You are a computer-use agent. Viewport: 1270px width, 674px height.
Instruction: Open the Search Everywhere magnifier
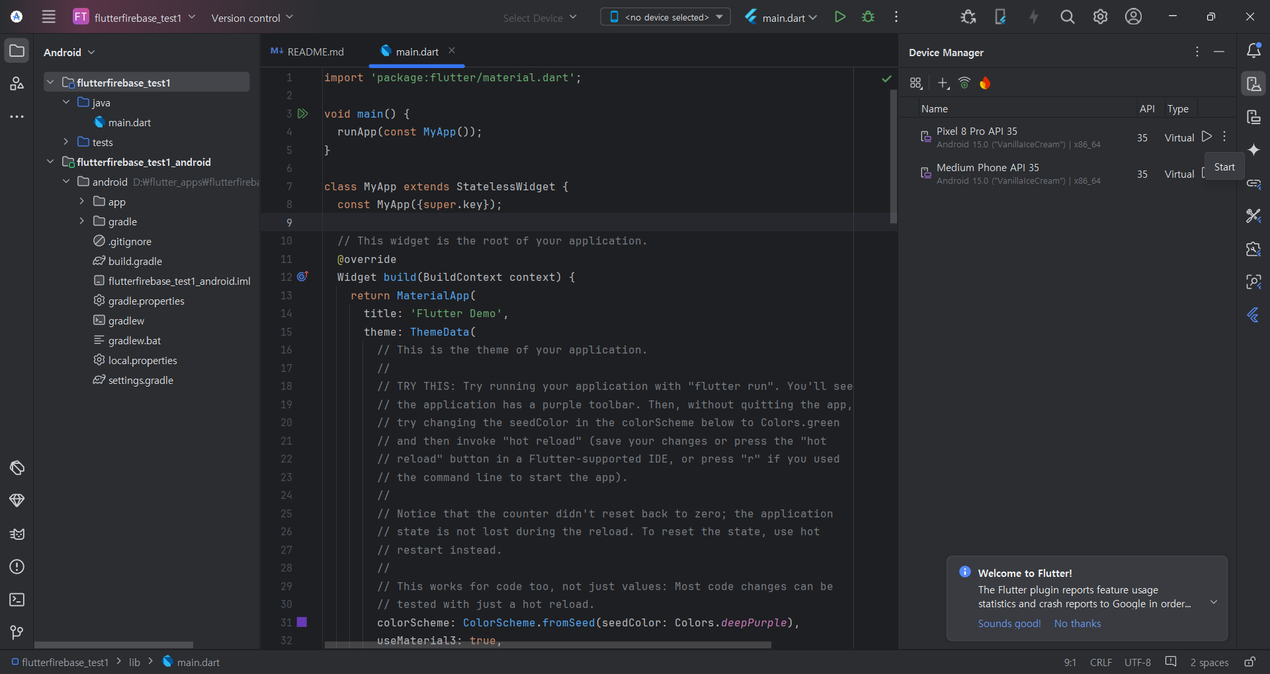[x=1068, y=17]
